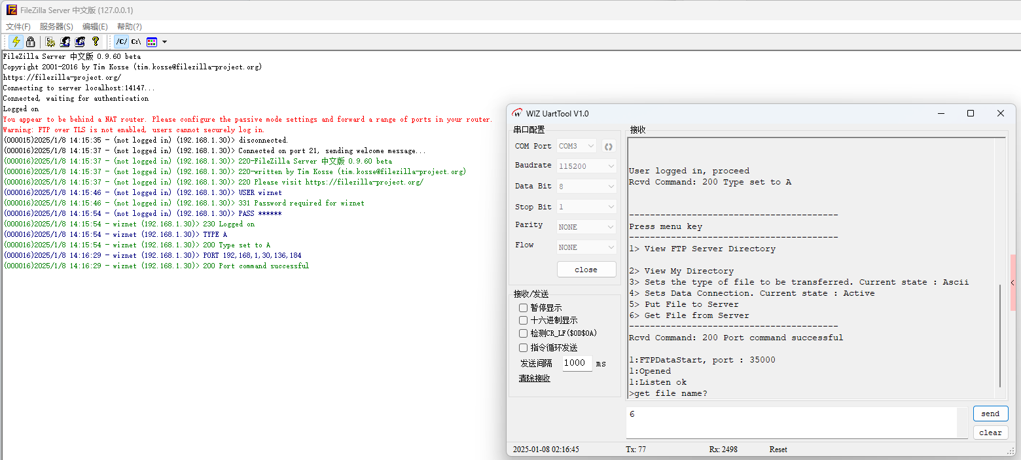Click the padlock lock-server icon
Viewport: 1021px width, 460px height.
[30, 42]
